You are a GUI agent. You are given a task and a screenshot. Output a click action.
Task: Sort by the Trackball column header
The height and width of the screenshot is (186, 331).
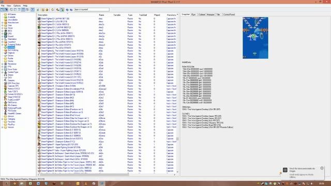(x=146, y=15)
